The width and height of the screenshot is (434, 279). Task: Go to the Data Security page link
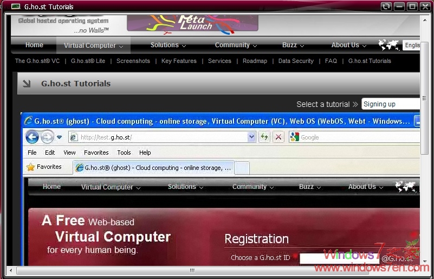point(296,61)
